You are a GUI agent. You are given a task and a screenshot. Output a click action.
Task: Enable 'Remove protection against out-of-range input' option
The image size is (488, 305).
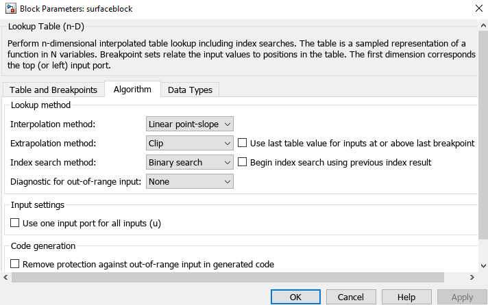[15, 264]
